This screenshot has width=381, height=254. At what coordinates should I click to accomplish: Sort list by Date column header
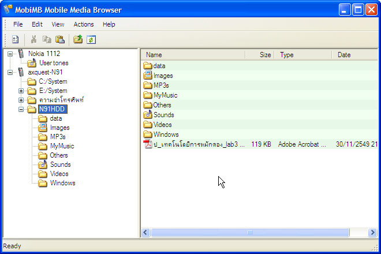coord(355,55)
